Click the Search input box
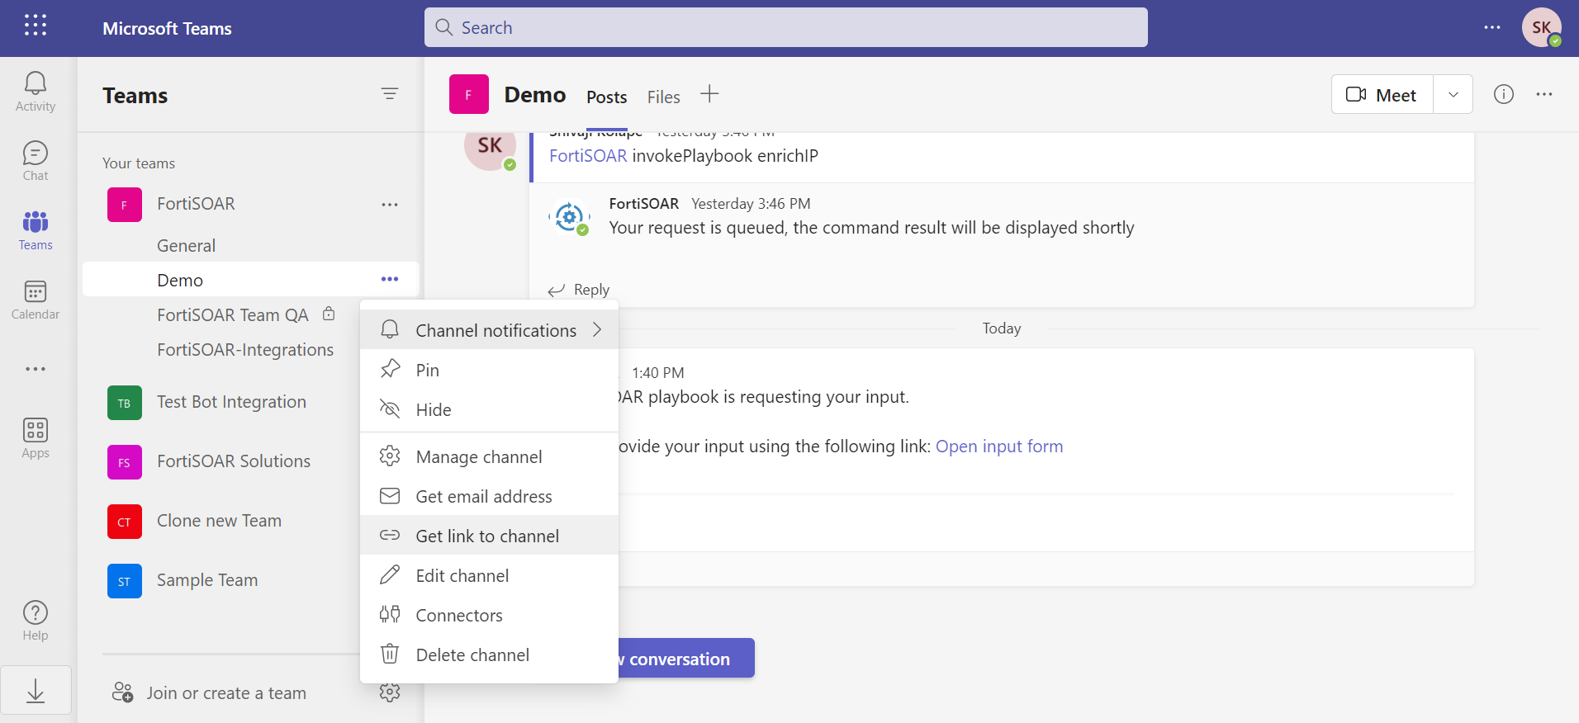Screen dimensions: 1579x723 pos(785,28)
